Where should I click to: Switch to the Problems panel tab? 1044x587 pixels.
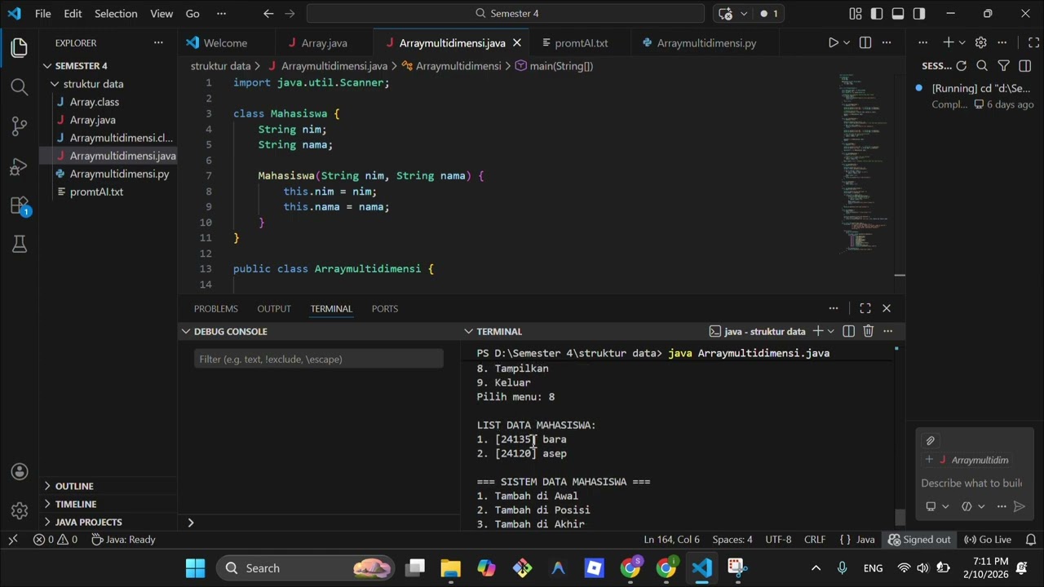(216, 308)
